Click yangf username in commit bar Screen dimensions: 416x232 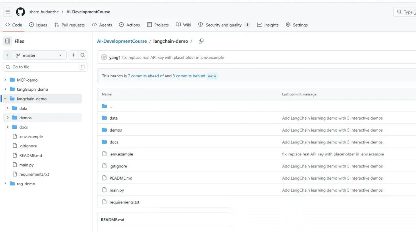(114, 57)
